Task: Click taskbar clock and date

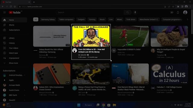Action: [x=188, y=105]
